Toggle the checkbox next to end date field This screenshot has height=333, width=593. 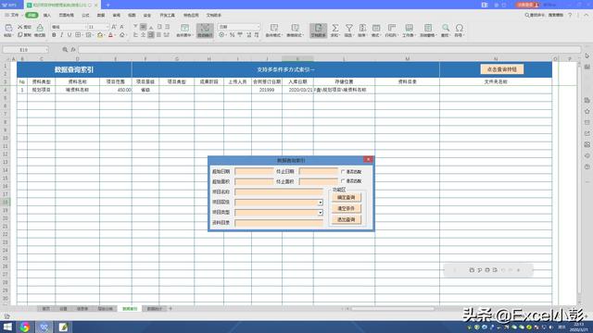tap(343, 171)
